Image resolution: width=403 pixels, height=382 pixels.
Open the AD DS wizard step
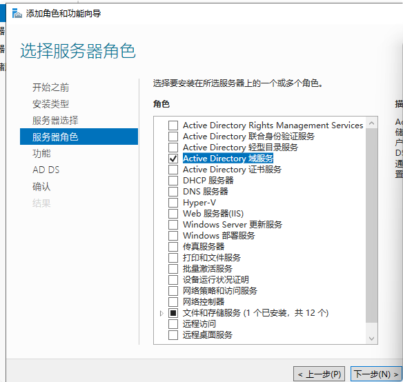point(46,170)
